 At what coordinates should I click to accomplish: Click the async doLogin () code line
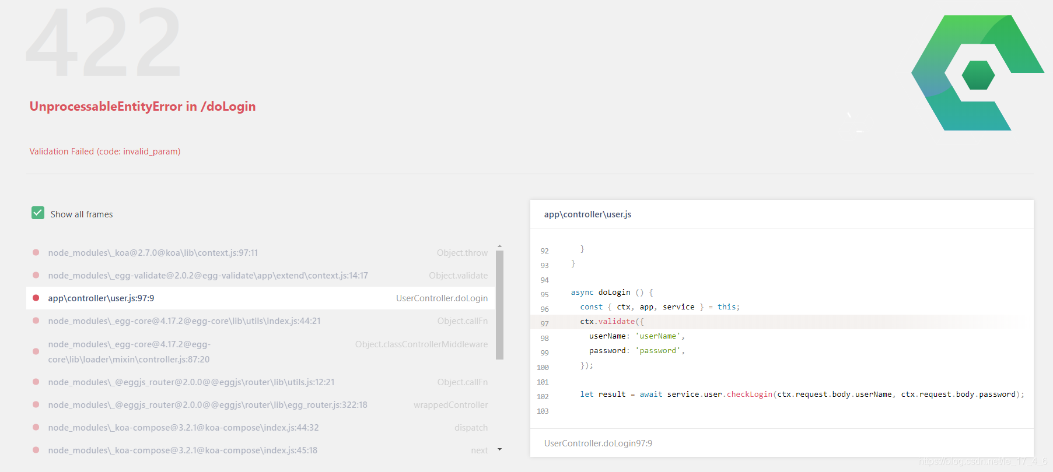coord(612,293)
